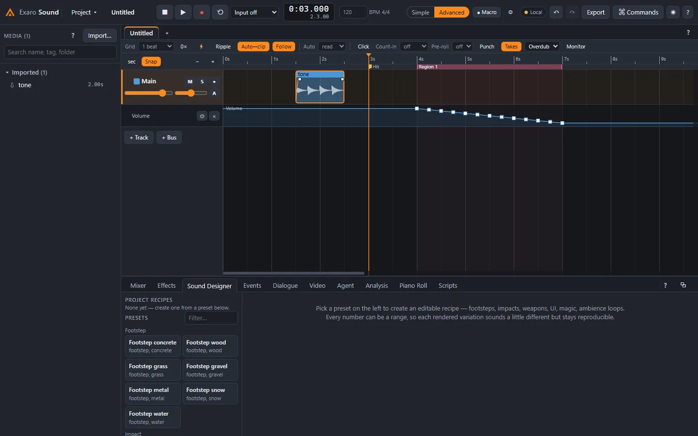Click the Hit marker on the ruler
This screenshot has width=698, height=436.
[374, 67]
